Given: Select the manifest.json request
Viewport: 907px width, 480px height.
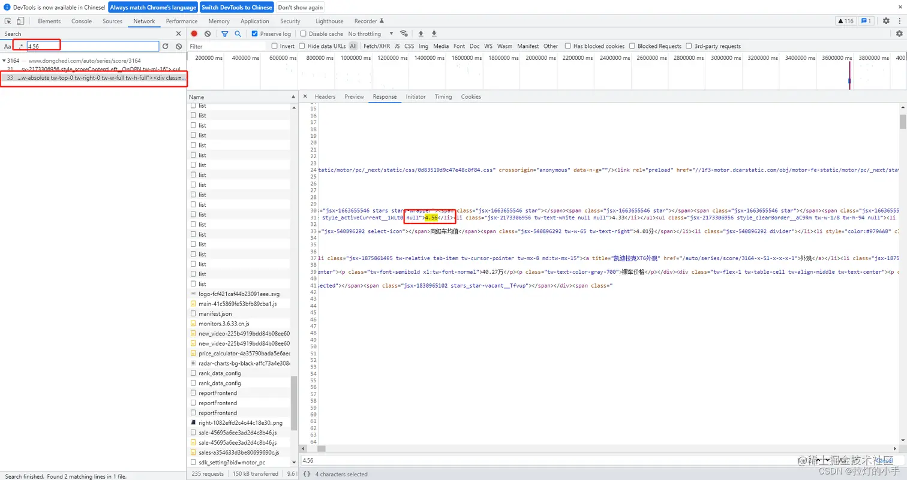Looking at the screenshot, I should point(215,314).
